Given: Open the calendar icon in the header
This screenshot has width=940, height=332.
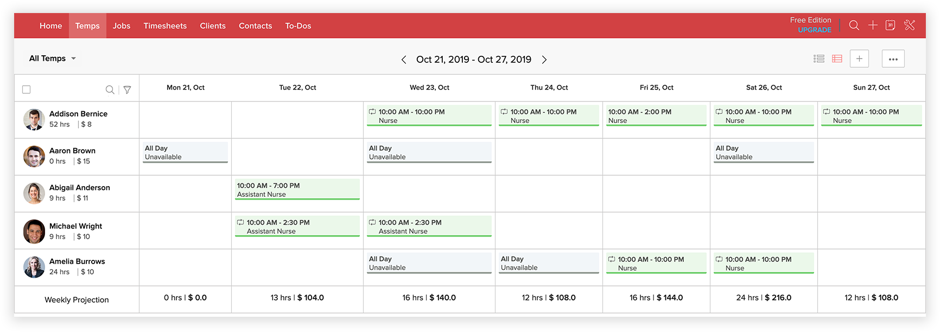Looking at the screenshot, I should (891, 25).
